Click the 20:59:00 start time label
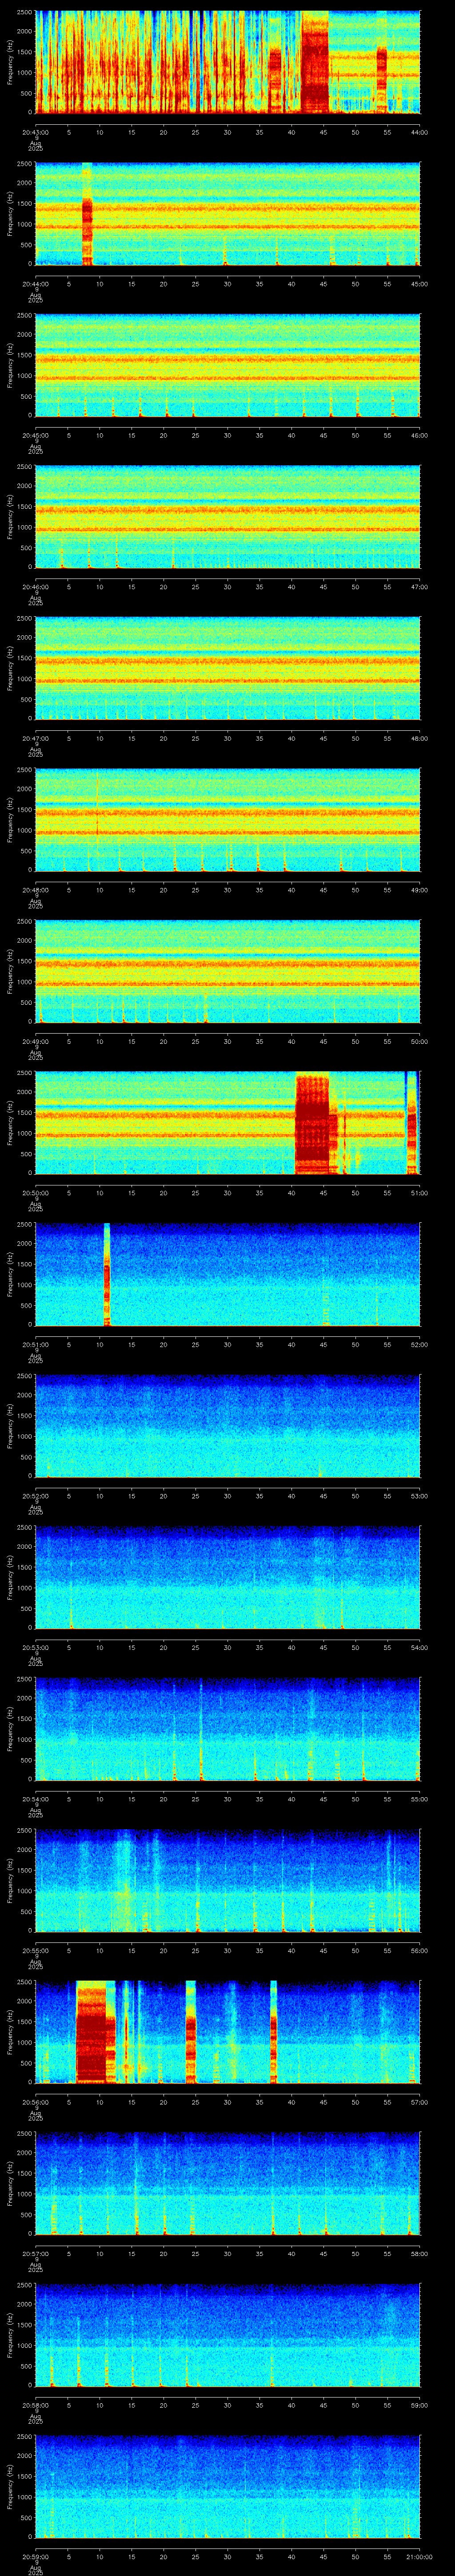Image resolution: width=455 pixels, height=2576 pixels. click(x=36, y=2556)
